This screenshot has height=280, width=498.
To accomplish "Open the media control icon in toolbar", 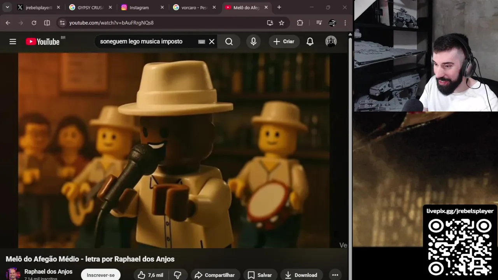I will [x=319, y=23].
